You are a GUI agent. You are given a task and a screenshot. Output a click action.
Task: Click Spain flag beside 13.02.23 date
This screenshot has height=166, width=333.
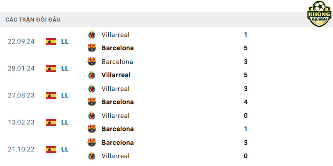click(x=51, y=122)
